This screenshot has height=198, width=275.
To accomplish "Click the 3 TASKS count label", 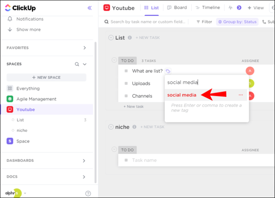I will [149, 61].
